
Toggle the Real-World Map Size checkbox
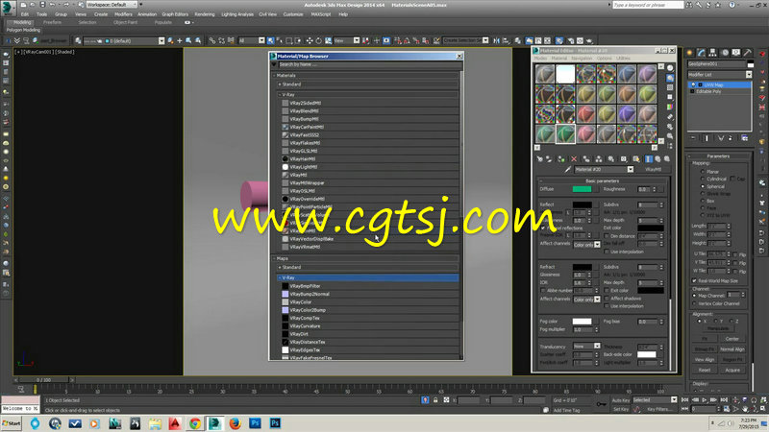(x=694, y=280)
